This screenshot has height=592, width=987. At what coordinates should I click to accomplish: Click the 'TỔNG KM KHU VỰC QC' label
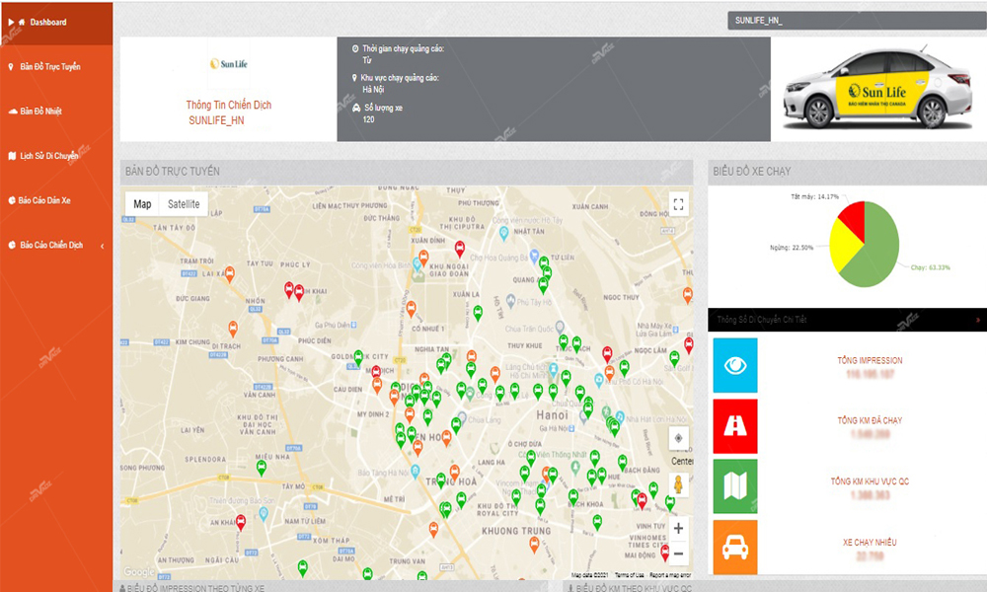870,481
